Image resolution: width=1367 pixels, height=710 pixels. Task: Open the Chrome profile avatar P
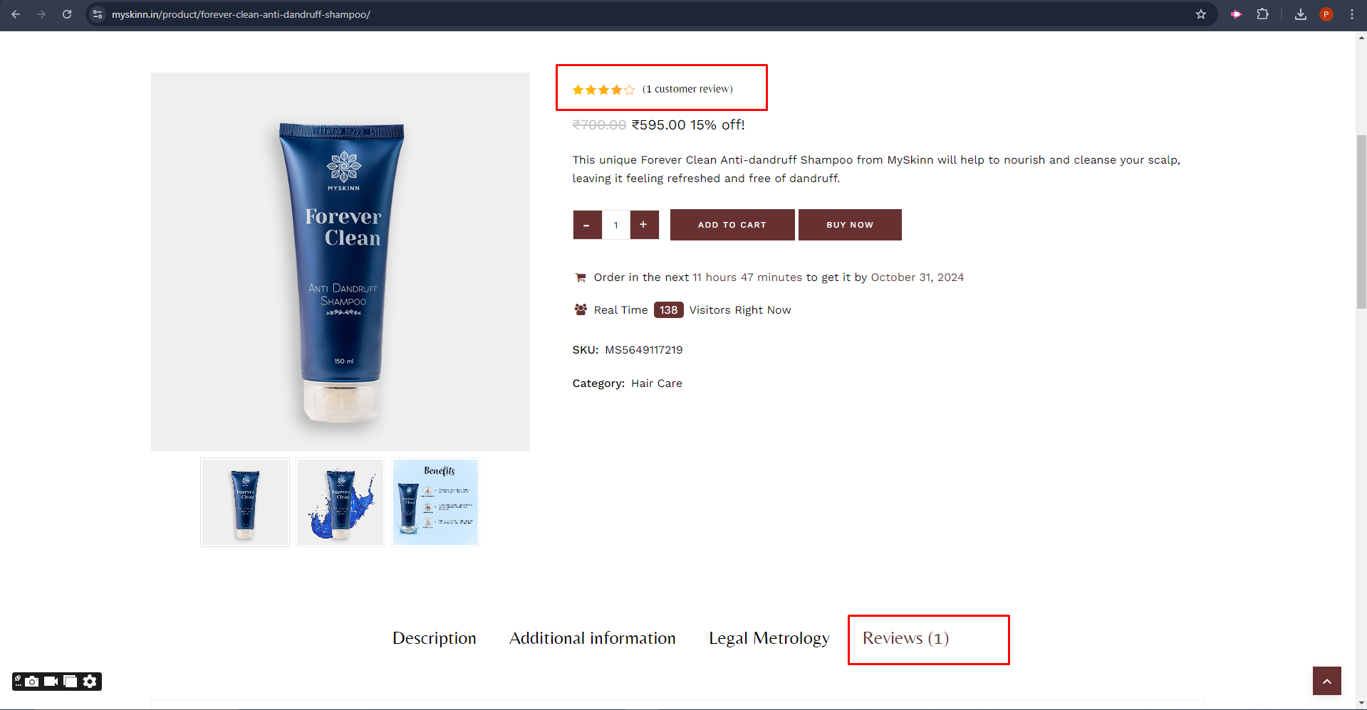1326,14
